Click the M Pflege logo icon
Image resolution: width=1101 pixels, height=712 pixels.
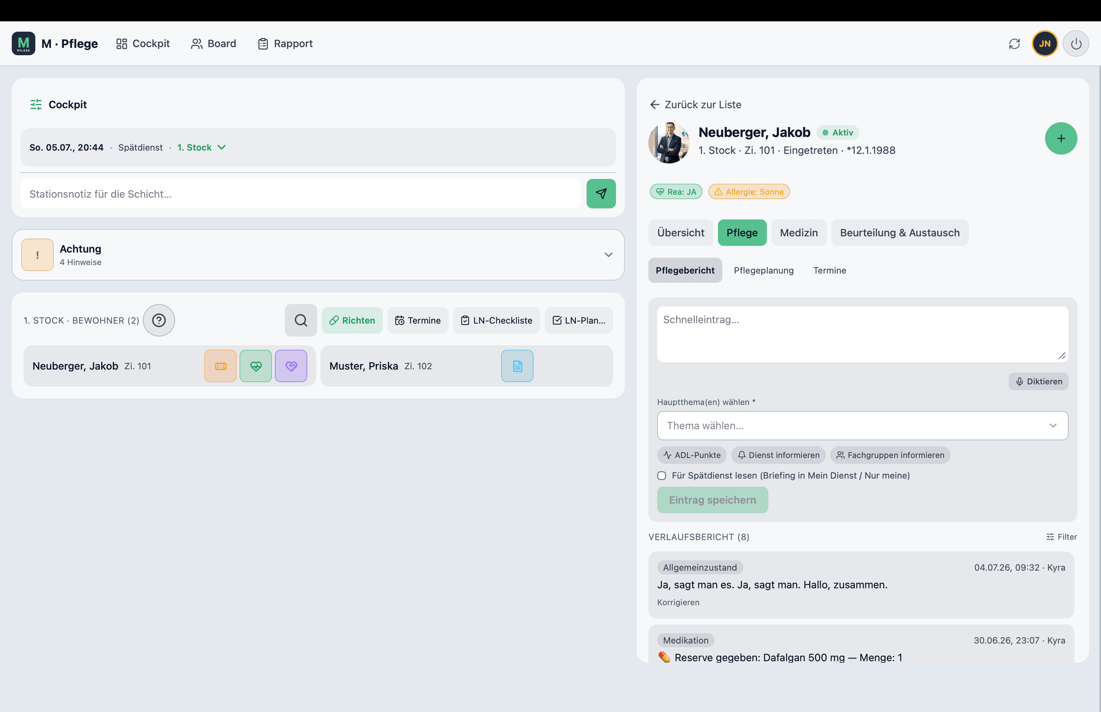(x=24, y=43)
